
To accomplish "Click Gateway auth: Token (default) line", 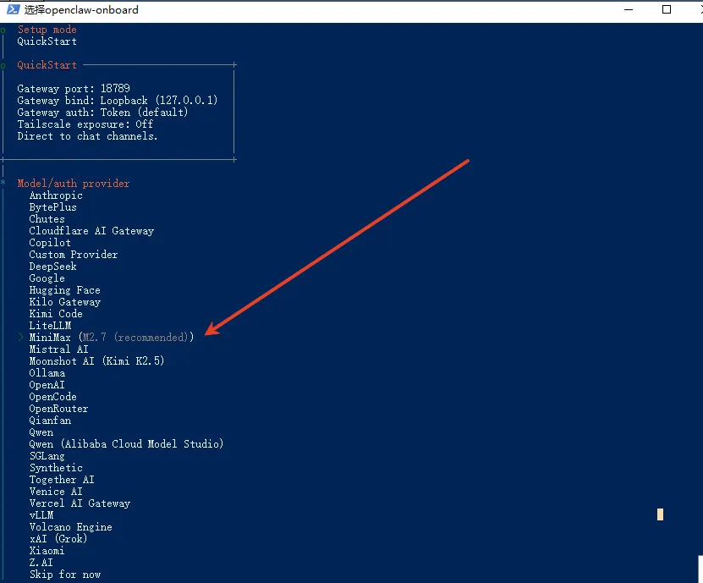I will pyautogui.click(x=102, y=112).
